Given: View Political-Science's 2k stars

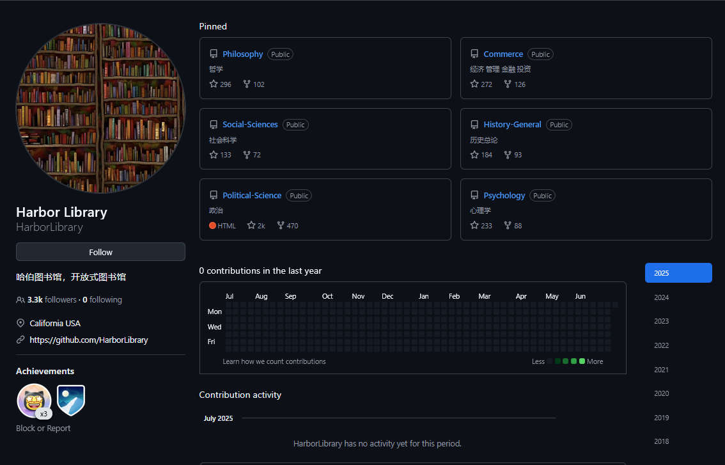Looking at the screenshot, I should (256, 225).
